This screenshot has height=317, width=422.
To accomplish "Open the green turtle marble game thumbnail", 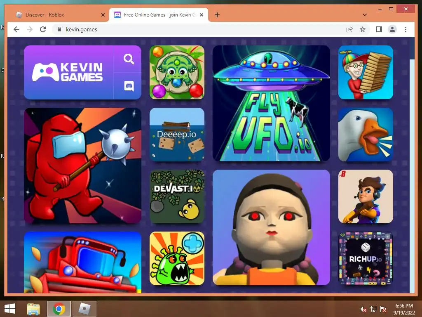I will click(177, 72).
